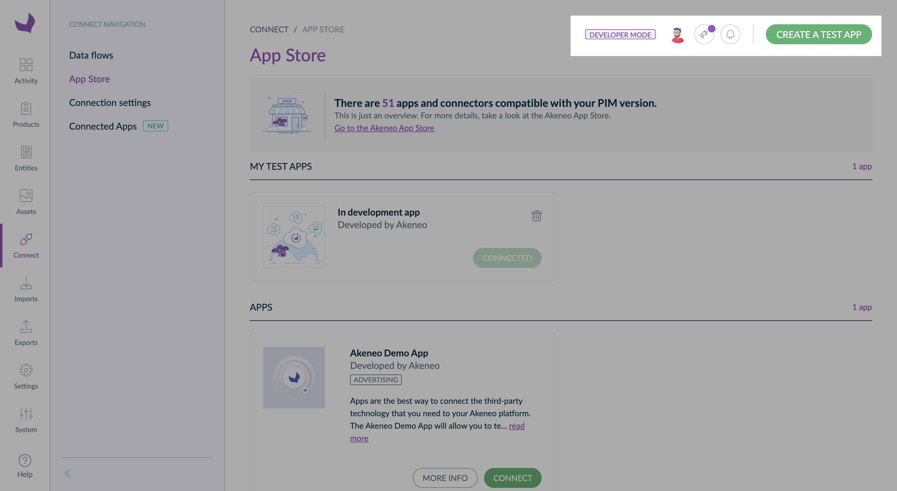Click the DEVELOPER MODE badge
The height and width of the screenshot is (491, 897).
tap(620, 35)
